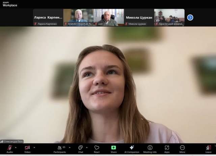Click muted mic icon on Микола Цуркан
The height and width of the screenshot is (156, 216).
click(x=126, y=24)
